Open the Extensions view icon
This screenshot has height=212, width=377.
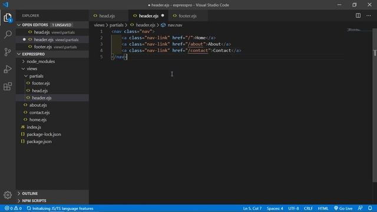pos(8,87)
